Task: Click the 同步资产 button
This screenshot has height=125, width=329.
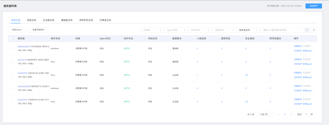Action: (314, 6)
